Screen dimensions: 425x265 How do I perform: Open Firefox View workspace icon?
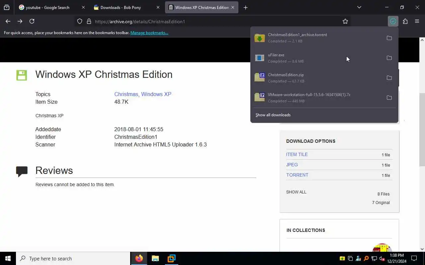7,7
